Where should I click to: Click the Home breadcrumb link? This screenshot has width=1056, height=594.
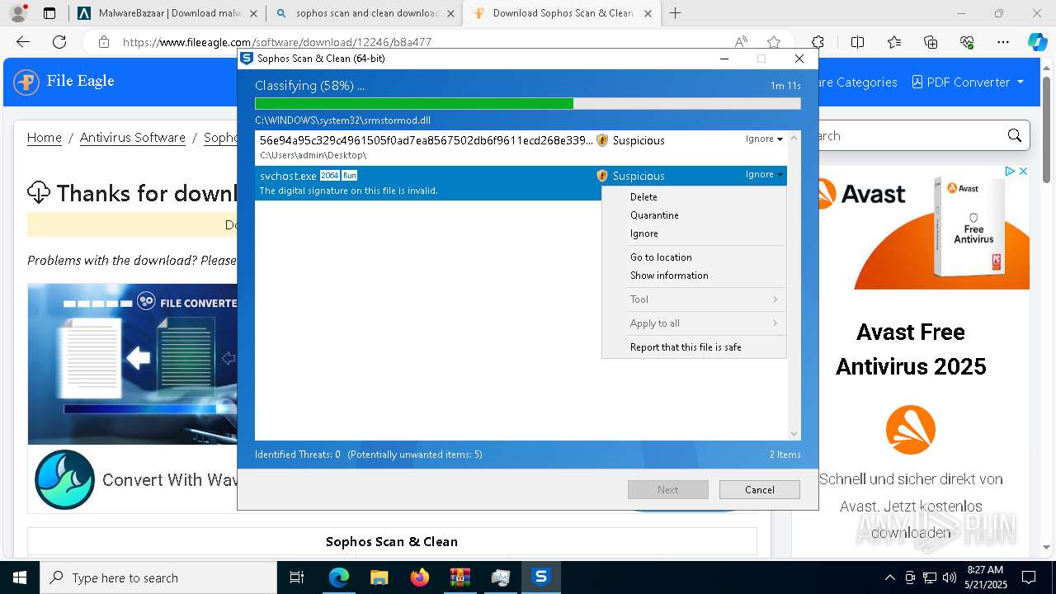pyautogui.click(x=45, y=138)
